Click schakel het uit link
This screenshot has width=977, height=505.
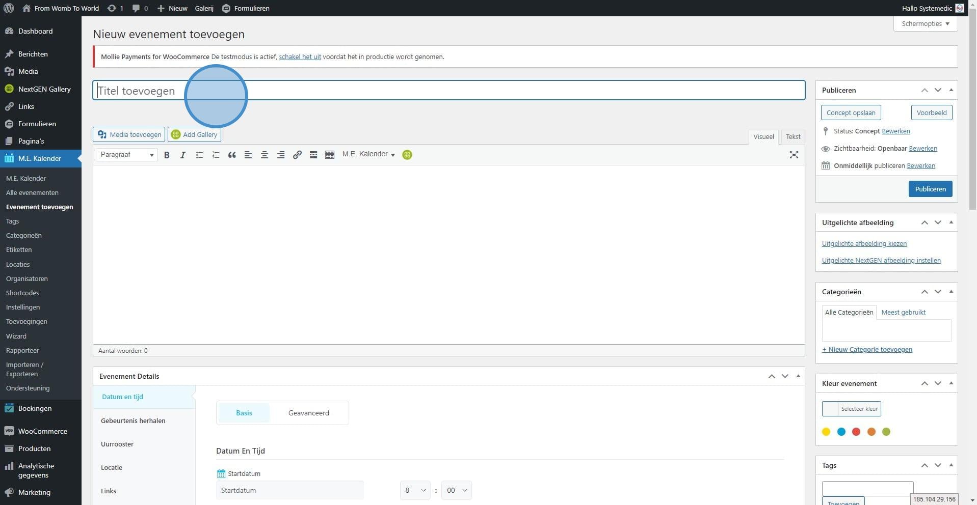(x=300, y=57)
